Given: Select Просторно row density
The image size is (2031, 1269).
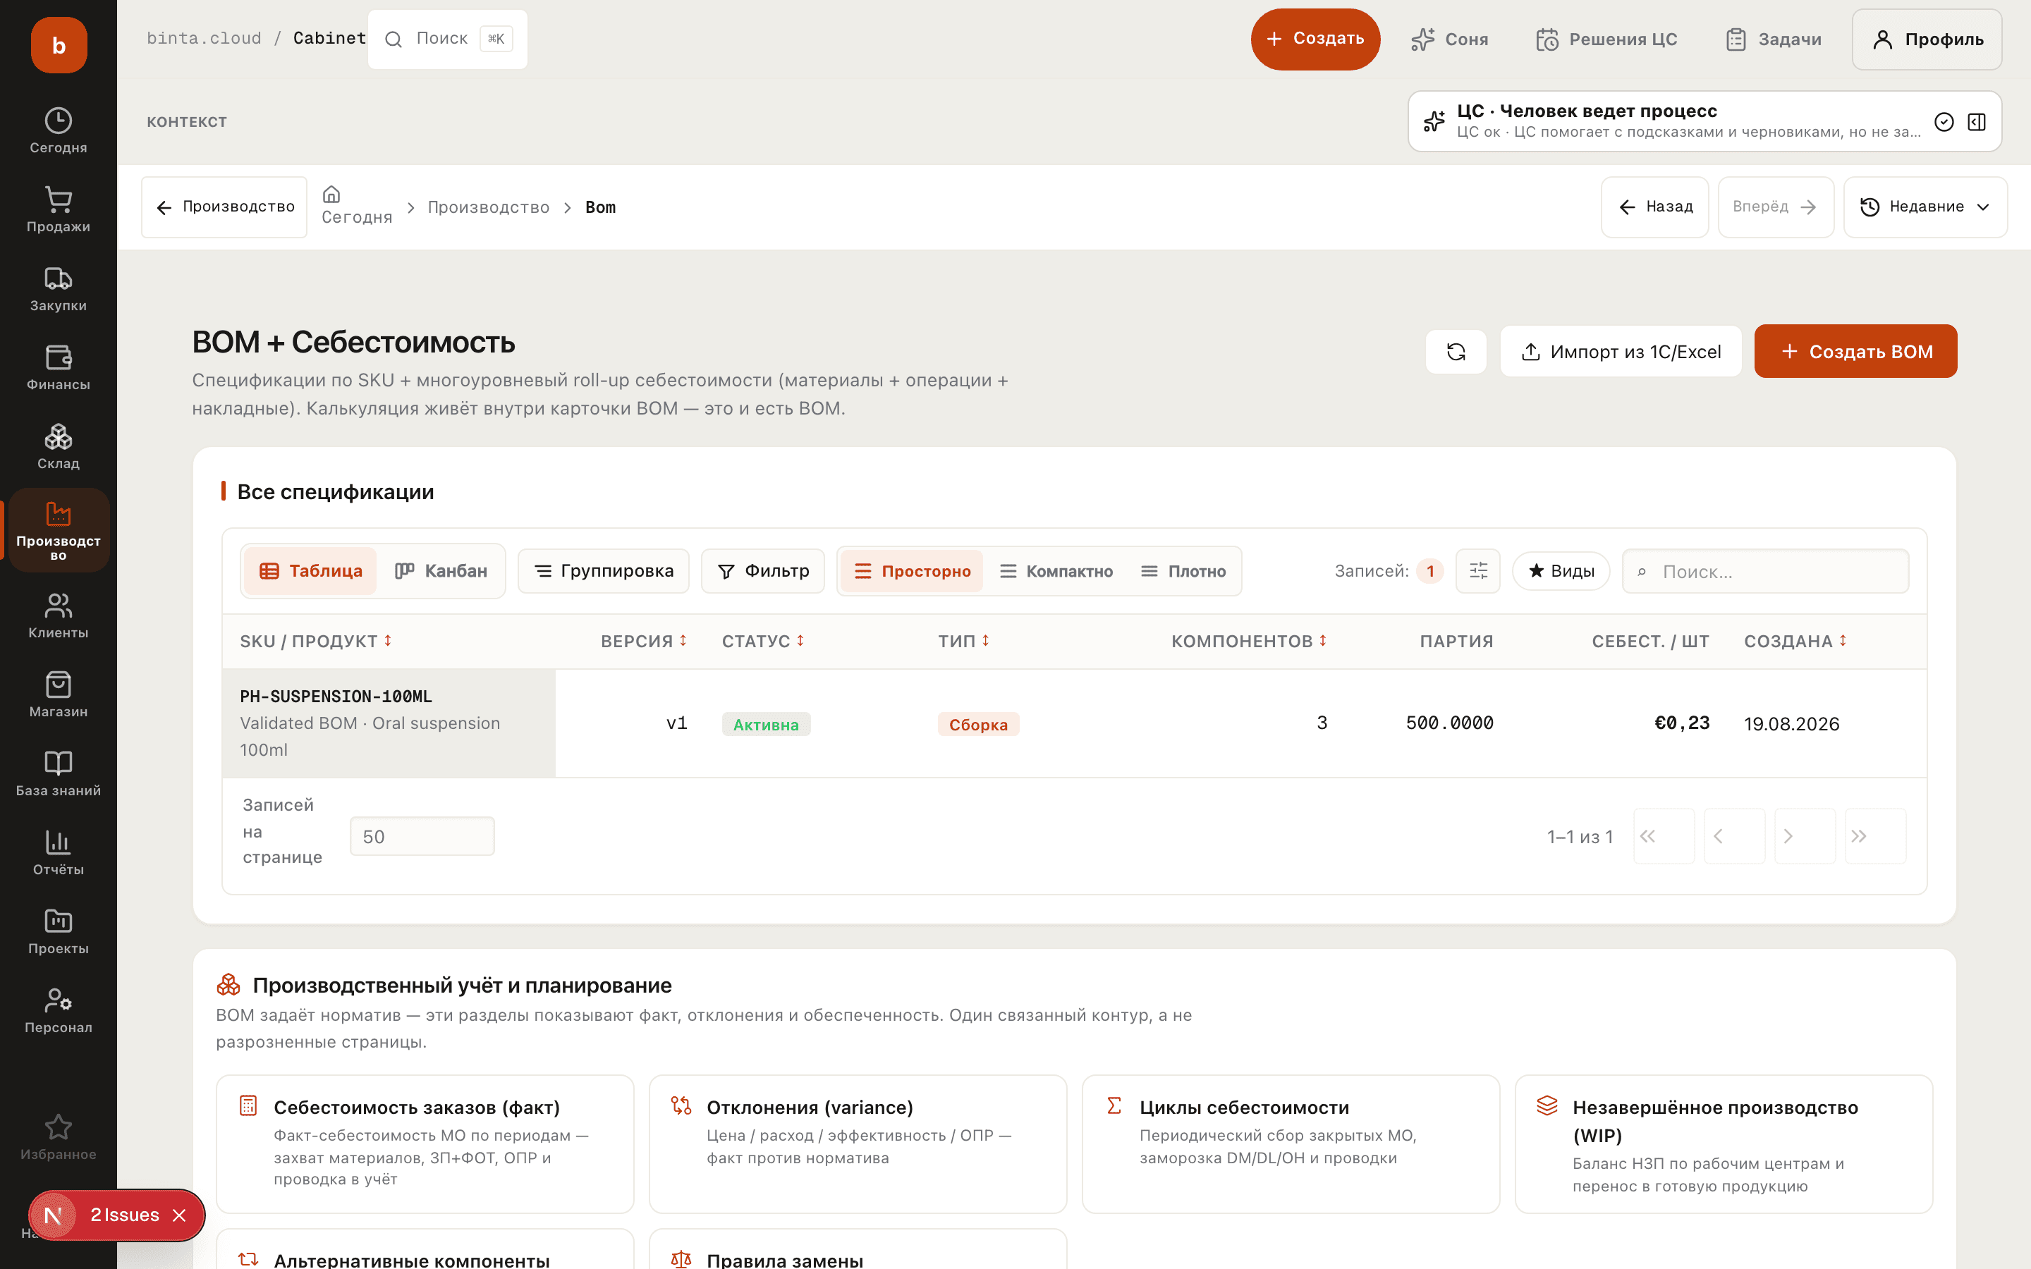Looking at the screenshot, I should point(911,571).
